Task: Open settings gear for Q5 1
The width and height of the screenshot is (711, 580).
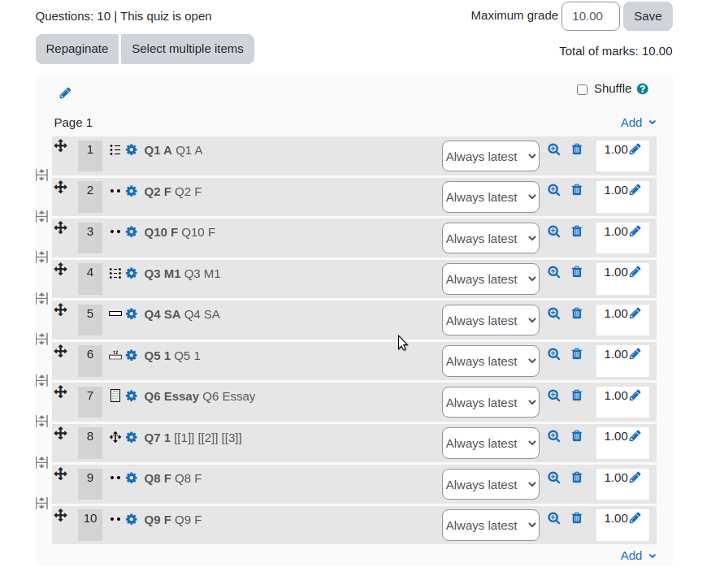Action: point(132,356)
